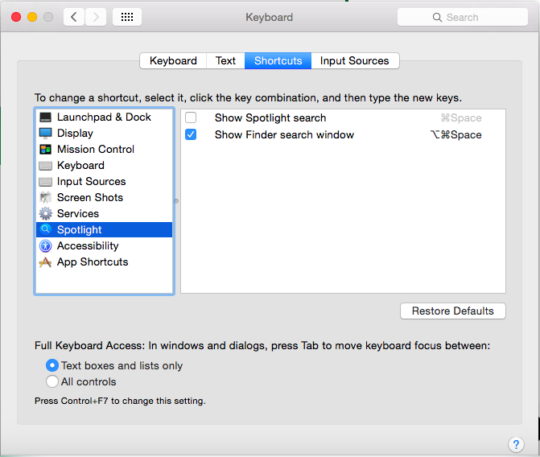Close the Keyboard preferences window
Viewport: 540px width, 457px height.
[x=16, y=17]
